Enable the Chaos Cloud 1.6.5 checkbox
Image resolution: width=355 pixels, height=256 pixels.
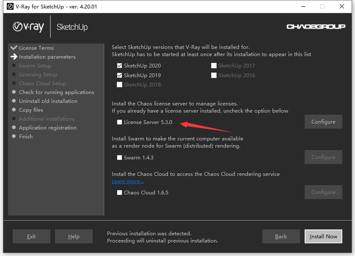[x=119, y=192]
